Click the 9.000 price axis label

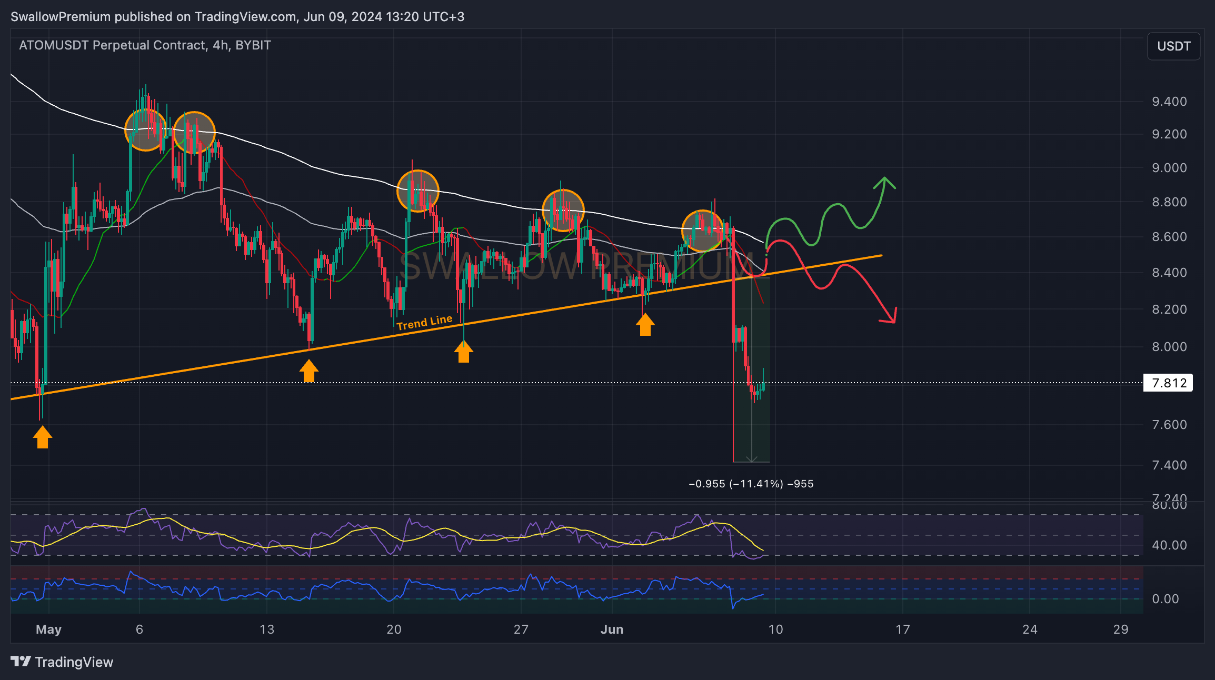pos(1169,168)
